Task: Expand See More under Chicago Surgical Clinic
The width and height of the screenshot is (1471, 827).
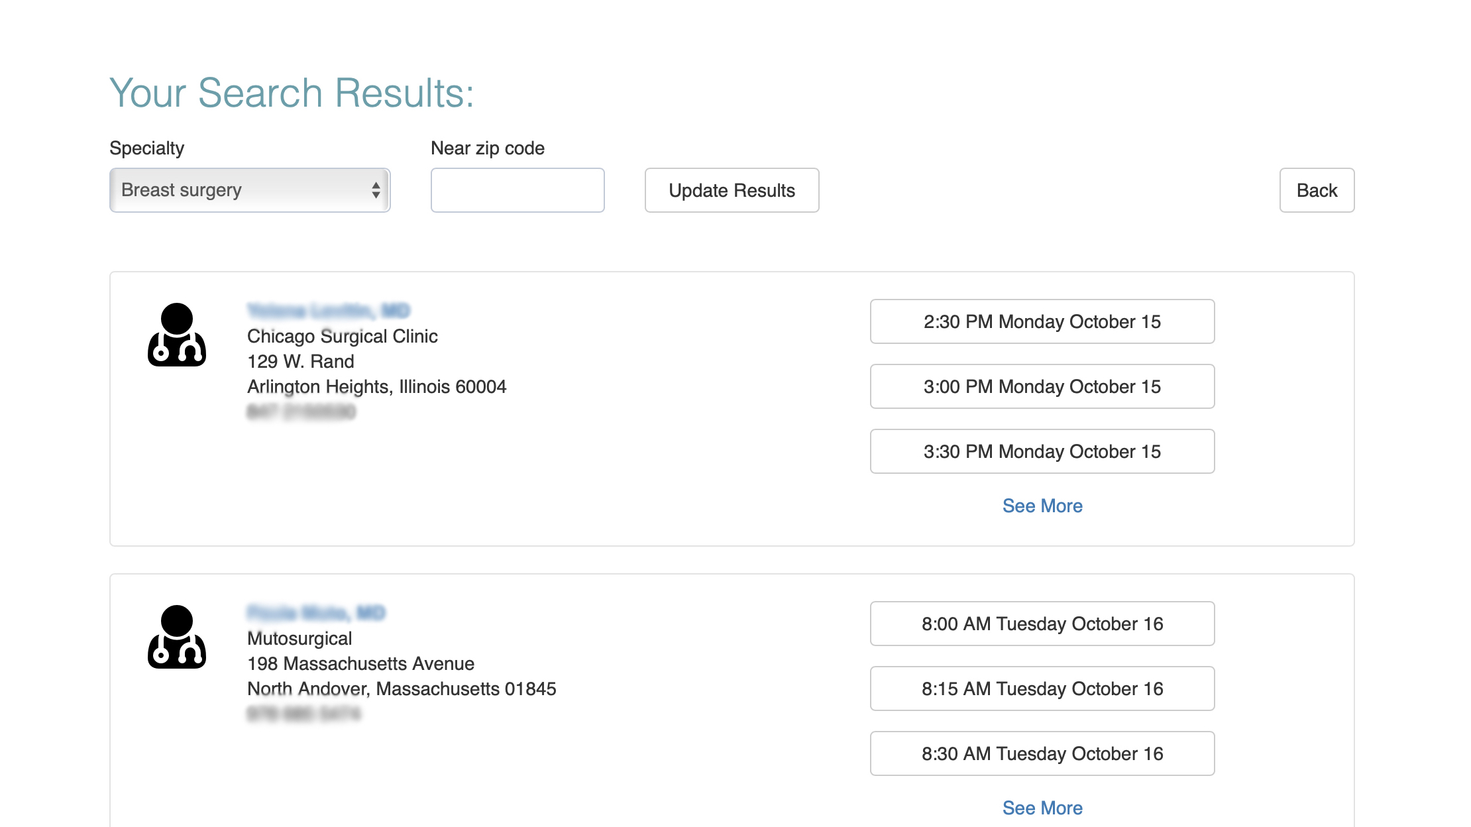Action: 1042,506
